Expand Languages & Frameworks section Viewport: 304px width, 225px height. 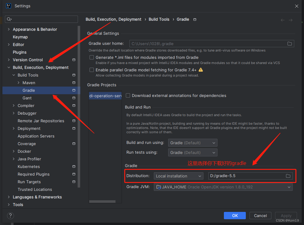(9, 197)
